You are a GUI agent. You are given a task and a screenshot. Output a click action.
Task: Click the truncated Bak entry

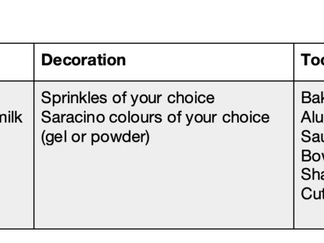coord(313,98)
